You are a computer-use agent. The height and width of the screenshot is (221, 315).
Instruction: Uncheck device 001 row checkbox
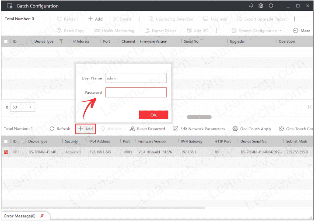point(6,152)
